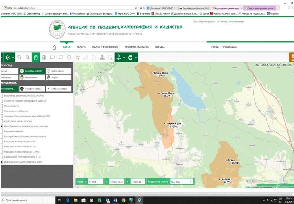The width and height of the screenshot is (294, 204).
Task: Enable Кадастрална карта и регистри checkbox
Action: [2, 121]
